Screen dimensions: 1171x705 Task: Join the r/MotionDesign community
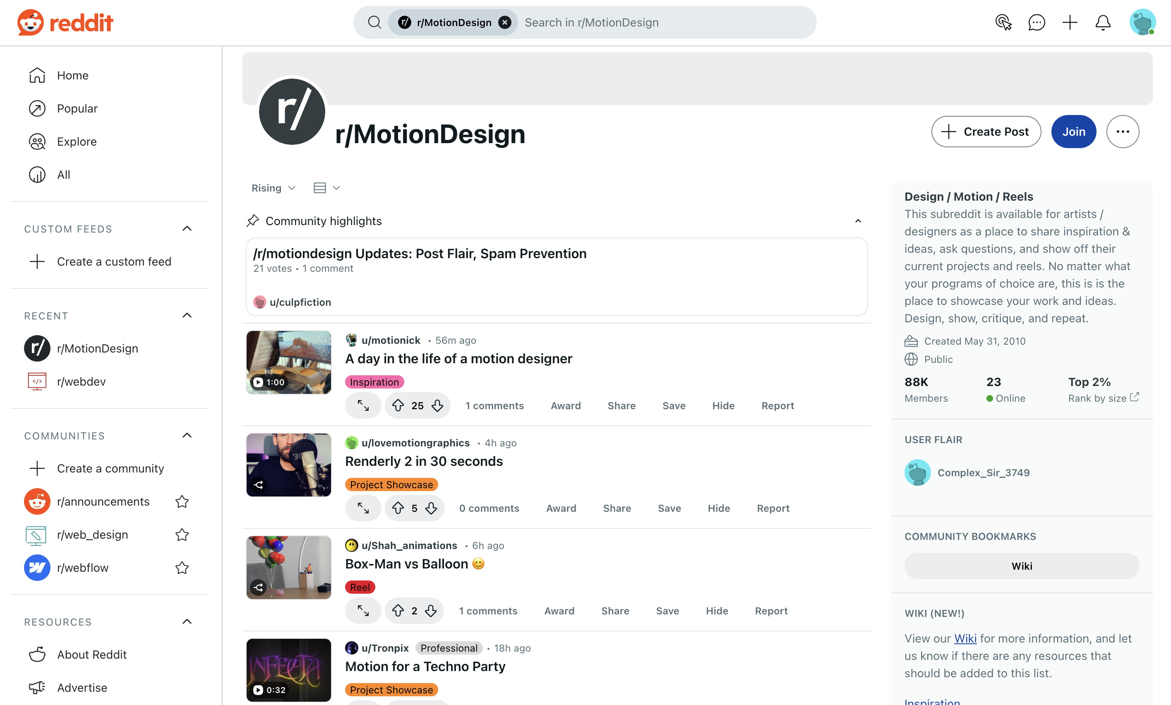[1074, 132]
